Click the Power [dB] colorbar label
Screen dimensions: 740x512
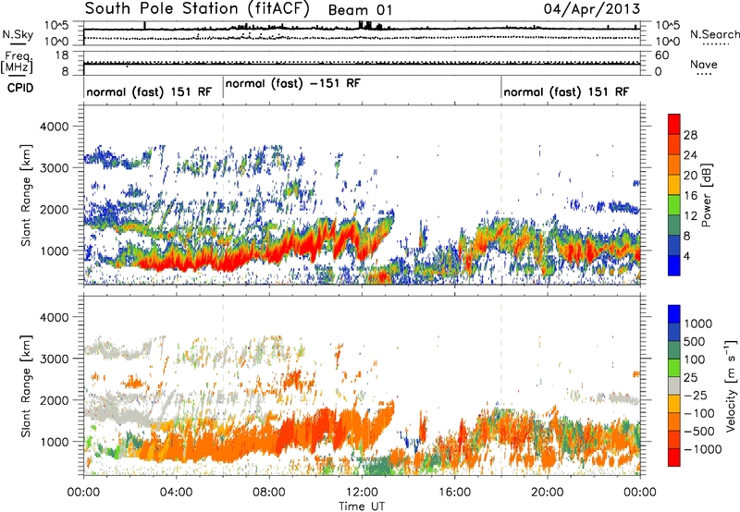coord(707,195)
